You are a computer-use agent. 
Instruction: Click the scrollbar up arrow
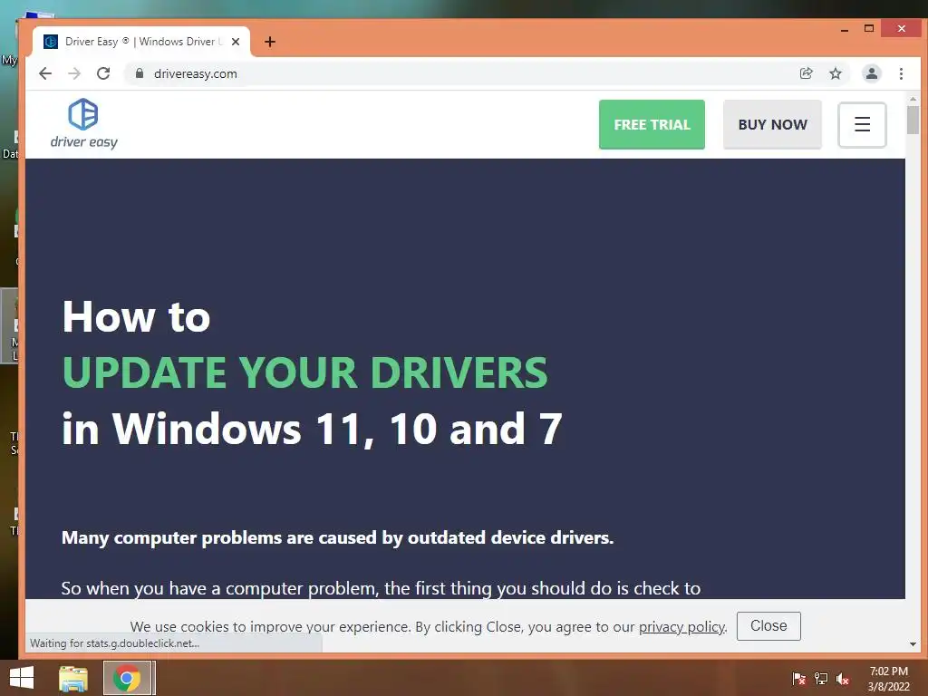pyautogui.click(x=913, y=99)
